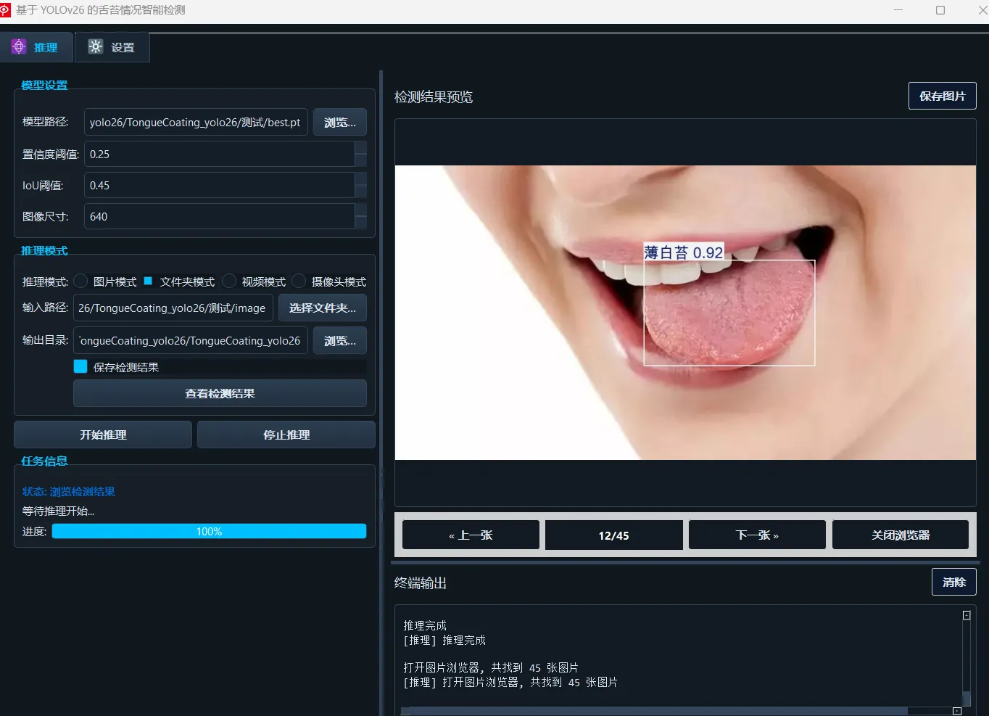Save the image with 保存图片 button
989x716 pixels.
943,96
